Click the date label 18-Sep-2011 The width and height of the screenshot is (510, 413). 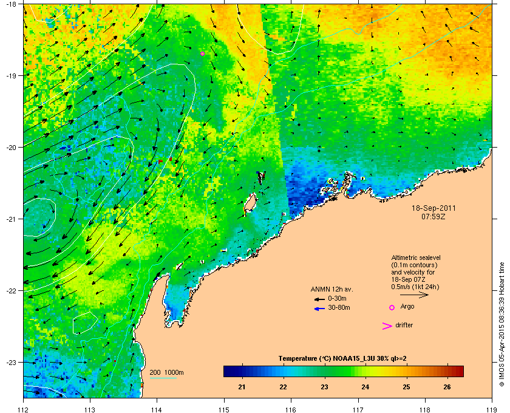point(433,208)
